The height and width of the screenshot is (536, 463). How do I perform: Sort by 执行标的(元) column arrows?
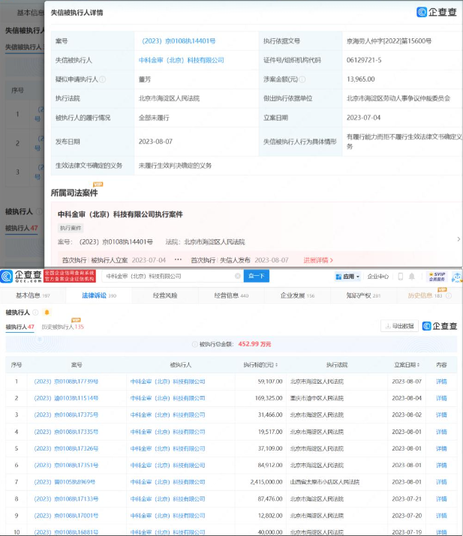point(276,365)
